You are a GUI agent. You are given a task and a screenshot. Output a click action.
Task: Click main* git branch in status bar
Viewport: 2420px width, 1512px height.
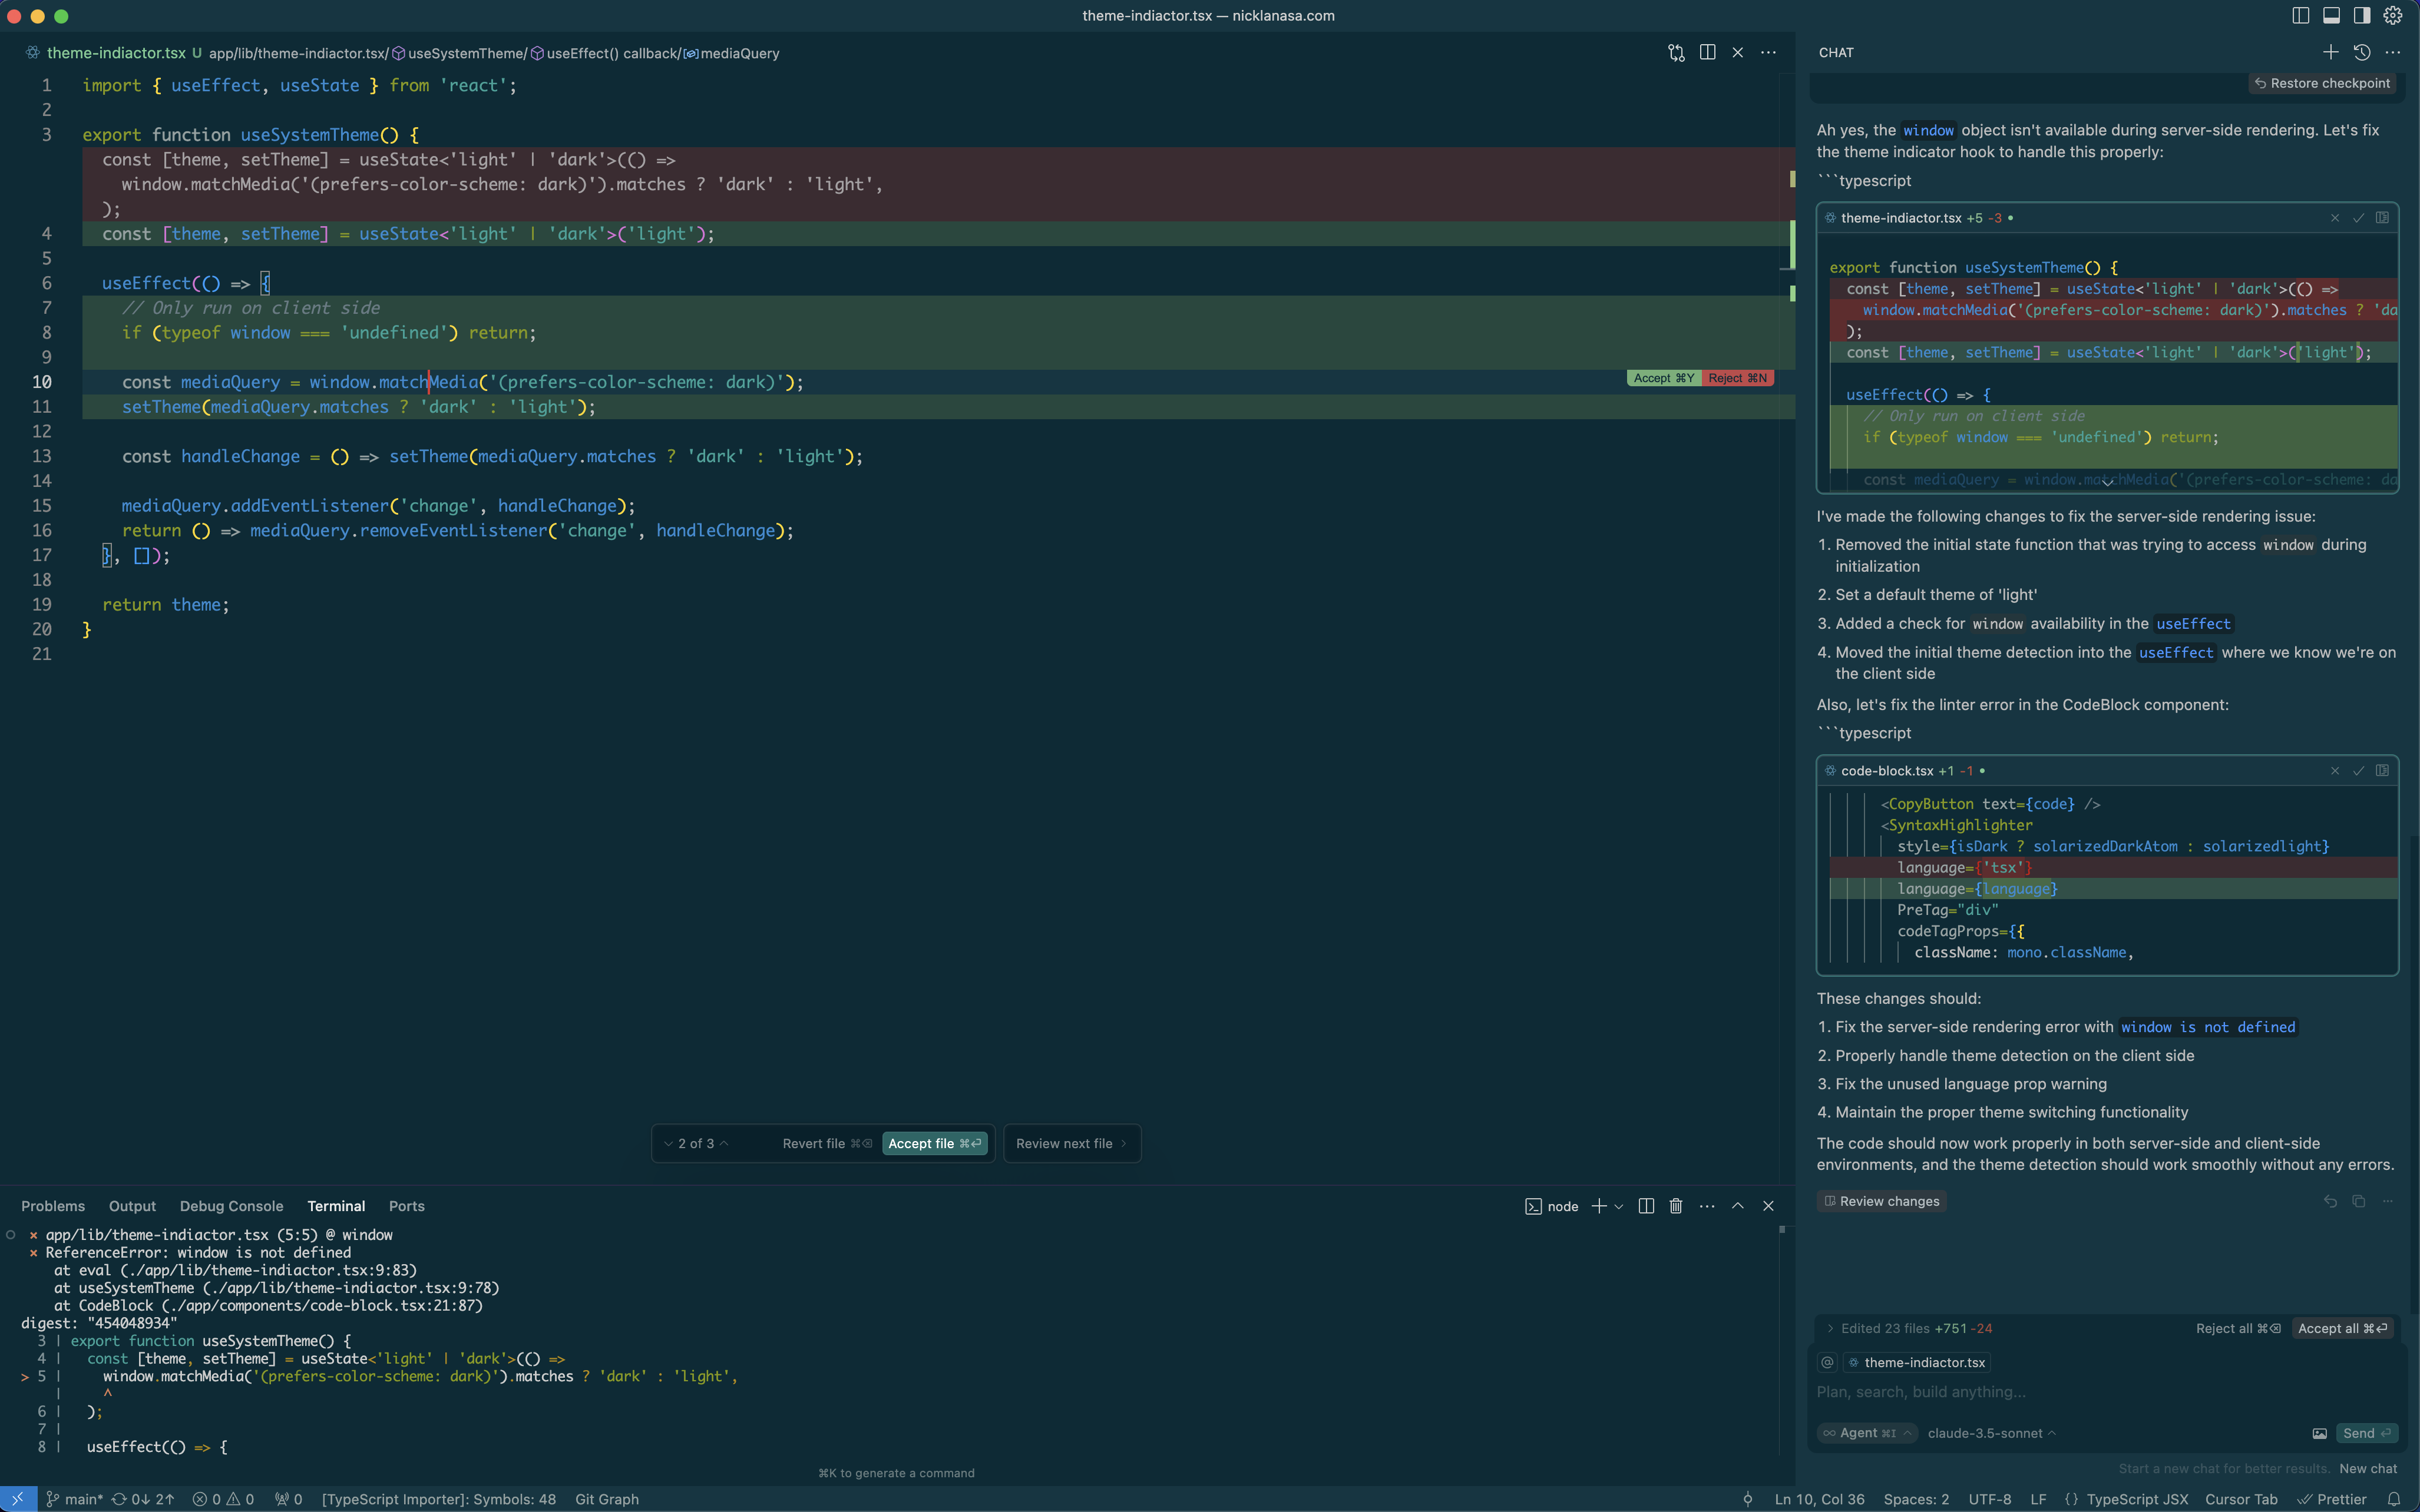tap(75, 1499)
